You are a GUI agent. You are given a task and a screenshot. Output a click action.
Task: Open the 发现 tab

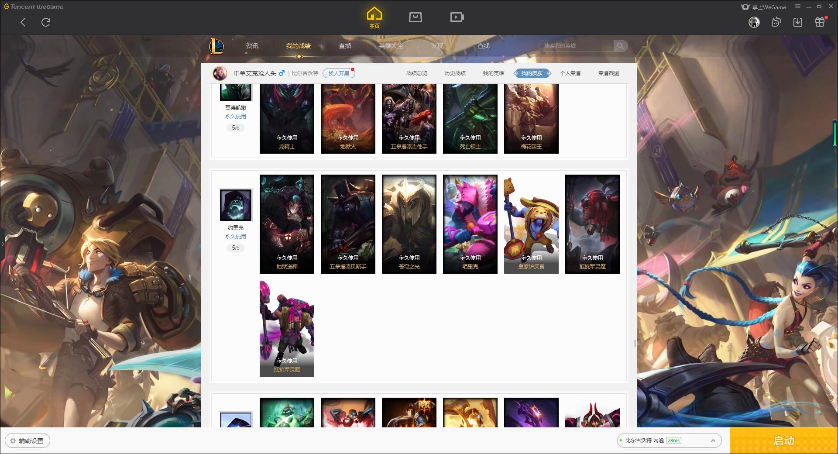[x=437, y=46]
